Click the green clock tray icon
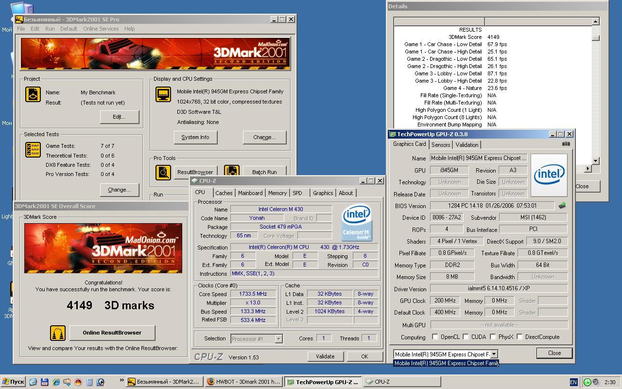This screenshot has height=389, width=622. click(587, 382)
